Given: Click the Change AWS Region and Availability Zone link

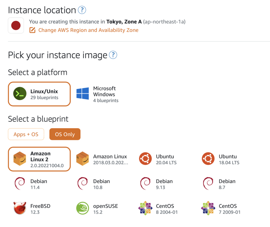Looking at the screenshot, I should pyautogui.click(x=88, y=30).
